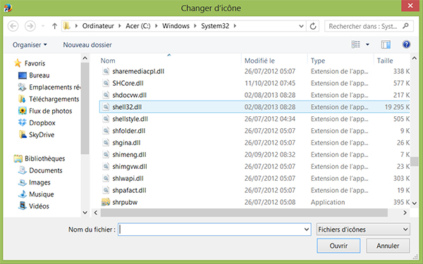Click the Annuler button
Screen dimensions: 423x264
tap(388, 246)
